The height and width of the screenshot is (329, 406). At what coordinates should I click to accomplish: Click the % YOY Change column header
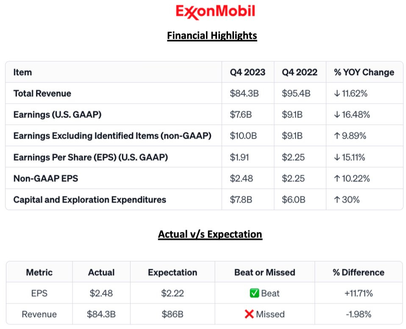pos(364,72)
